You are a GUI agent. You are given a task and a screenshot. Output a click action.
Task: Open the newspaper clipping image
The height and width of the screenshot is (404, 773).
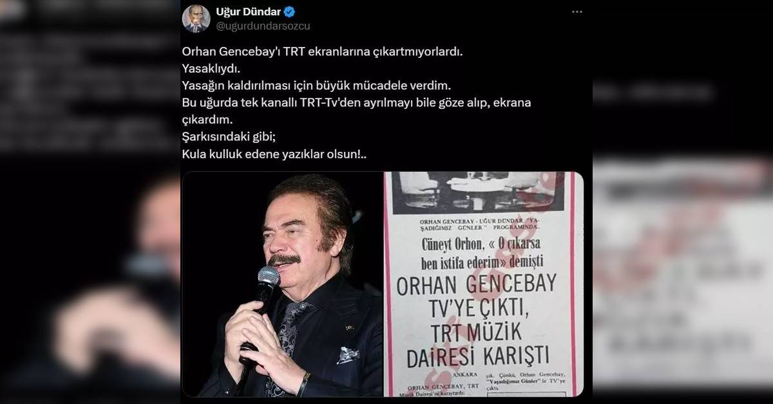point(484,284)
